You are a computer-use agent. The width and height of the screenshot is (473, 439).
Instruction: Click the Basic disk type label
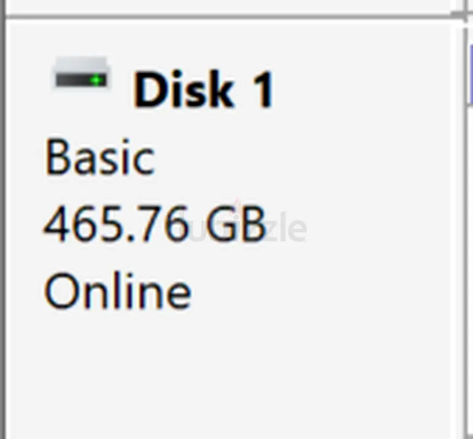[99, 158]
